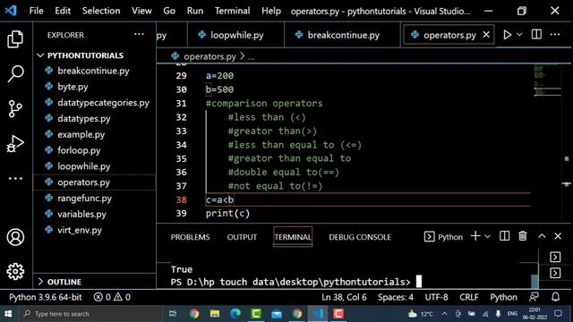Switch to the DEBUG CONSOLE tab

pyautogui.click(x=360, y=237)
